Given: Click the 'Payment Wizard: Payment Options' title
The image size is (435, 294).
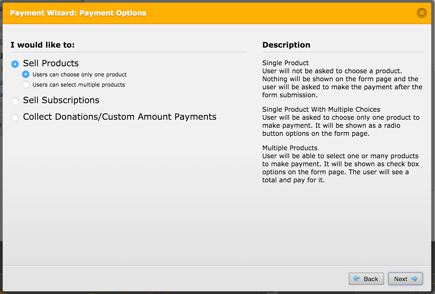Looking at the screenshot, I should coord(78,13).
